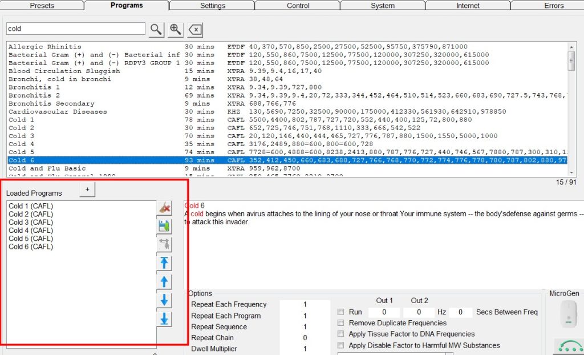Click the search text field containing cold
This screenshot has width=584, height=355.
pos(75,29)
